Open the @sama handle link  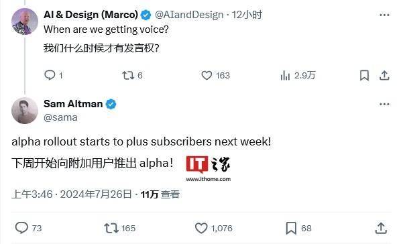(x=60, y=117)
